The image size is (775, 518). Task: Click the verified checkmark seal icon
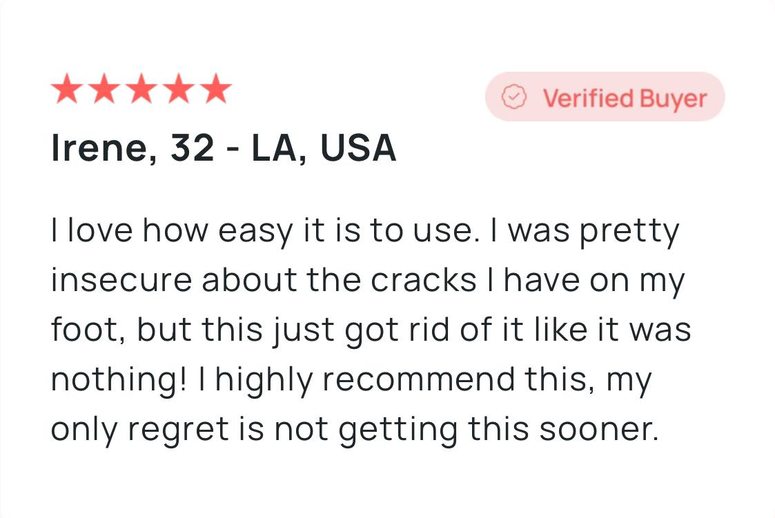(514, 97)
